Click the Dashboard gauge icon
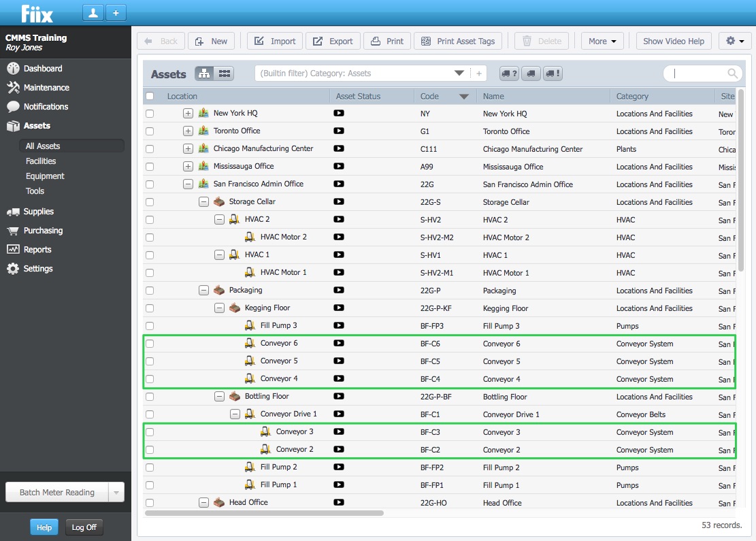756x541 pixels. [x=13, y=69]
